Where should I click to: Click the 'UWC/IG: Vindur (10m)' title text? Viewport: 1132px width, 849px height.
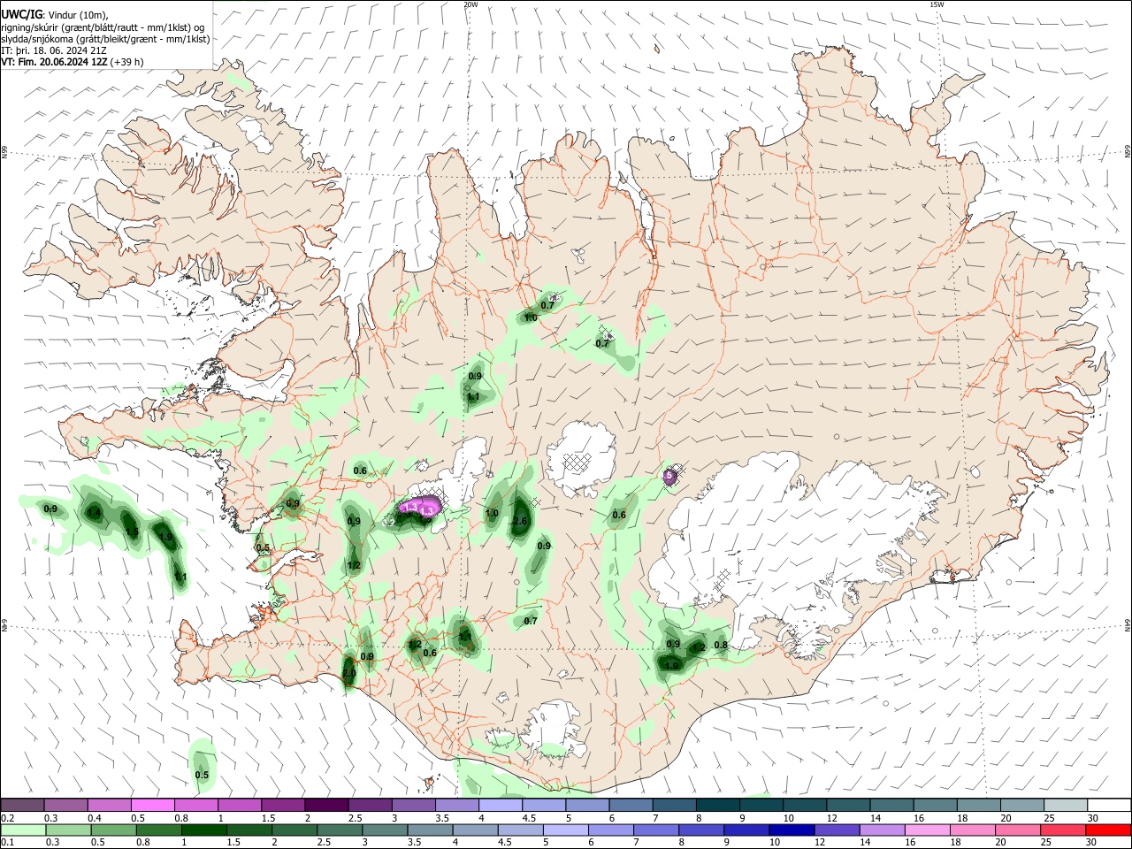click(x=55, y=14)
